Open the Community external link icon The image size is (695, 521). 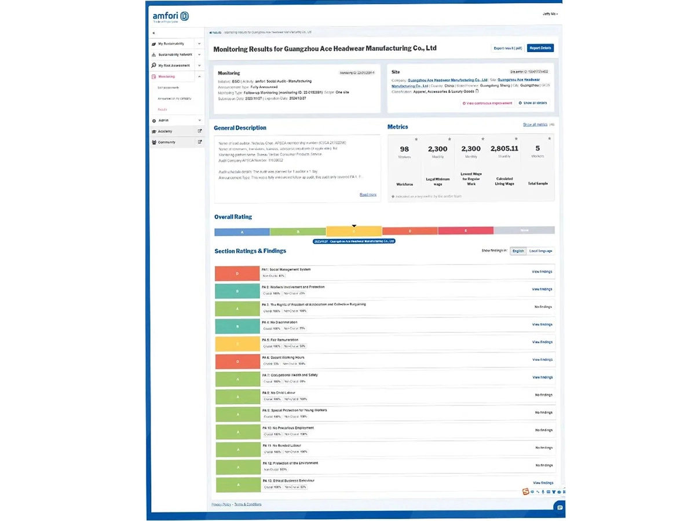tap(200, 142)
